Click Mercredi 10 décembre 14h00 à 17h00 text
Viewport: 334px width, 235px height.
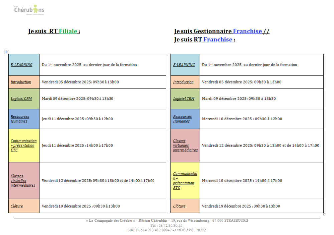coord(242,181)
